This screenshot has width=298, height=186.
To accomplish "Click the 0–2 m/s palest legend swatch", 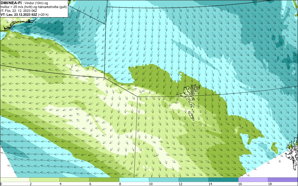I will pyautogui.click(x=15, y=180).
